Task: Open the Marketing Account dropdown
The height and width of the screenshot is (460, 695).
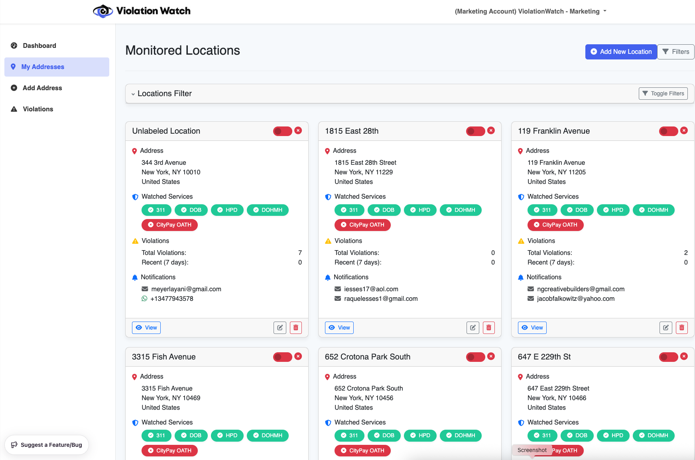Action: click(x=530, y=11)
